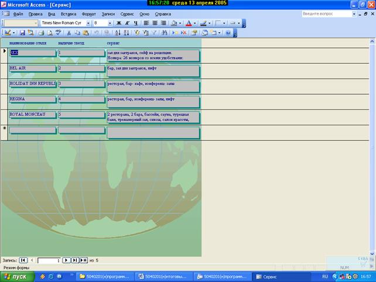
Task: Open the Сервис menu
Action: (127, 14)
